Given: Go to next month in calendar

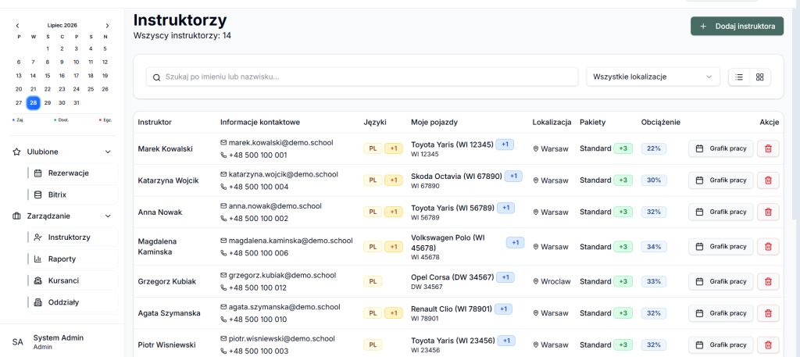Looking at the screenshot, I should point(107,26).
